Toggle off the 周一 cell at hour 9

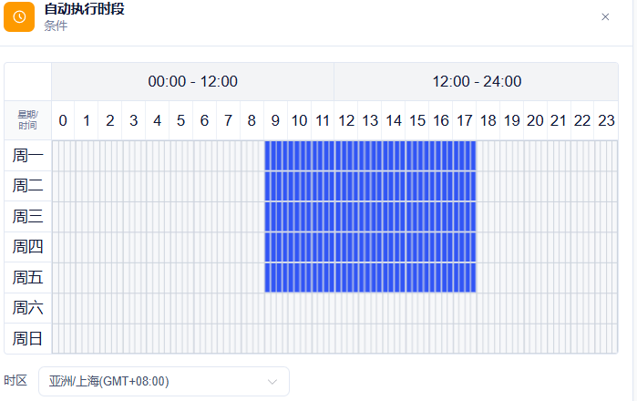[276, 156]
